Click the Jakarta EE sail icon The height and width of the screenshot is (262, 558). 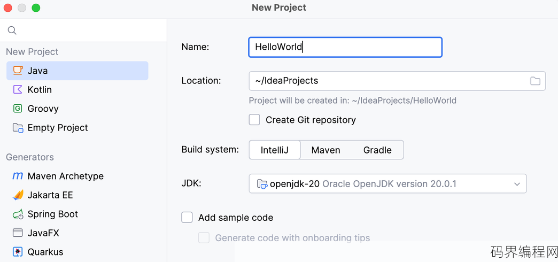coord(18,195)
